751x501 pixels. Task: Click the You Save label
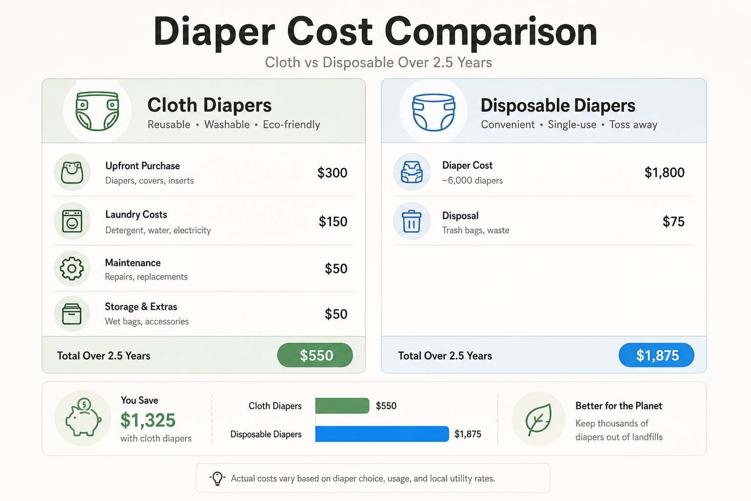(139, 400)
